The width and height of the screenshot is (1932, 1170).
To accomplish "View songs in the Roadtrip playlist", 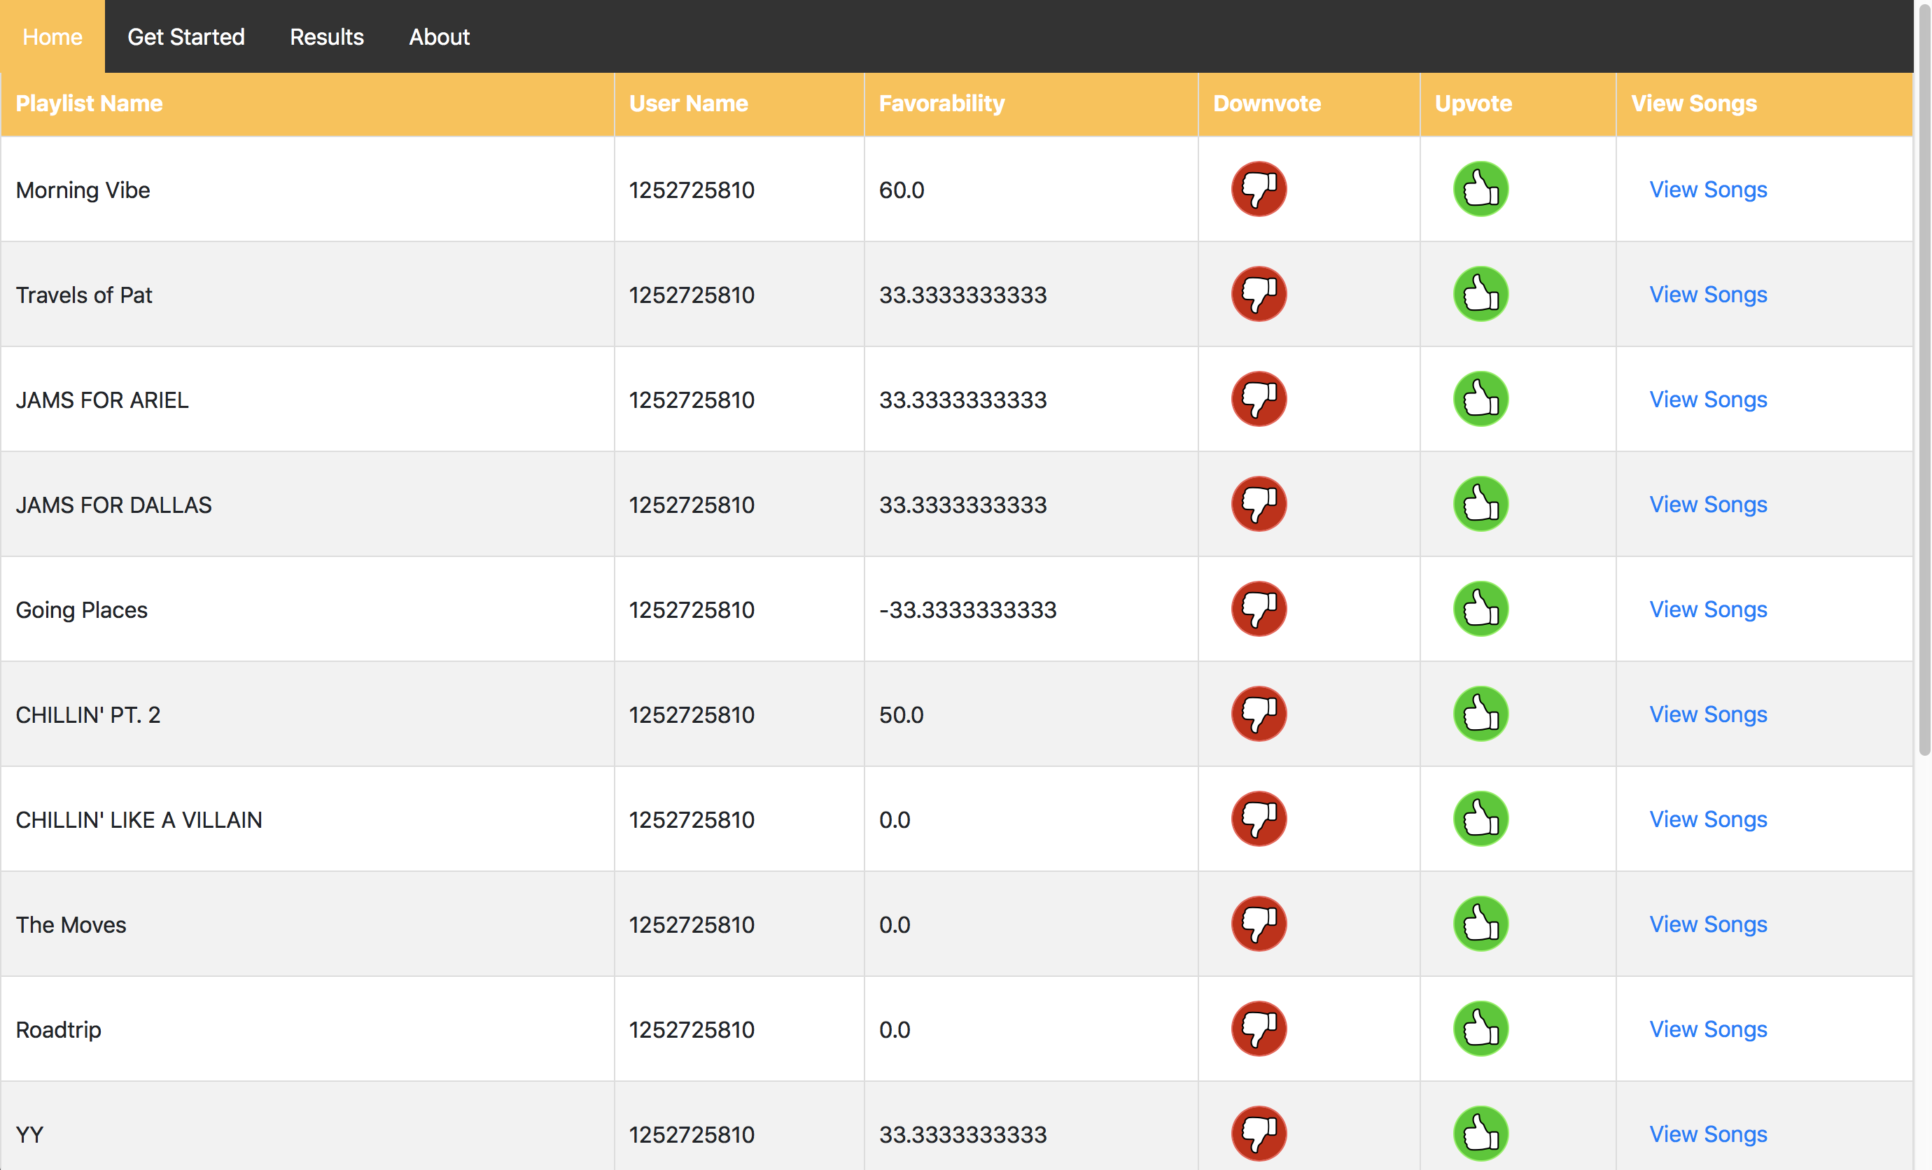I will [1708, 1029].
